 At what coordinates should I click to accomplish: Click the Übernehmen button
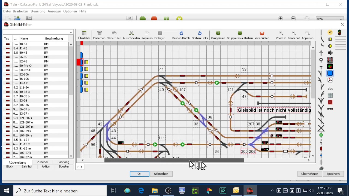pyautogui.click(x=309, y=174)
